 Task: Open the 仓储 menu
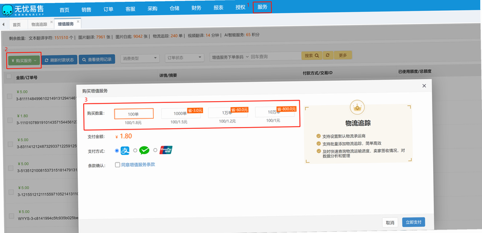click(x=174, y=8)
